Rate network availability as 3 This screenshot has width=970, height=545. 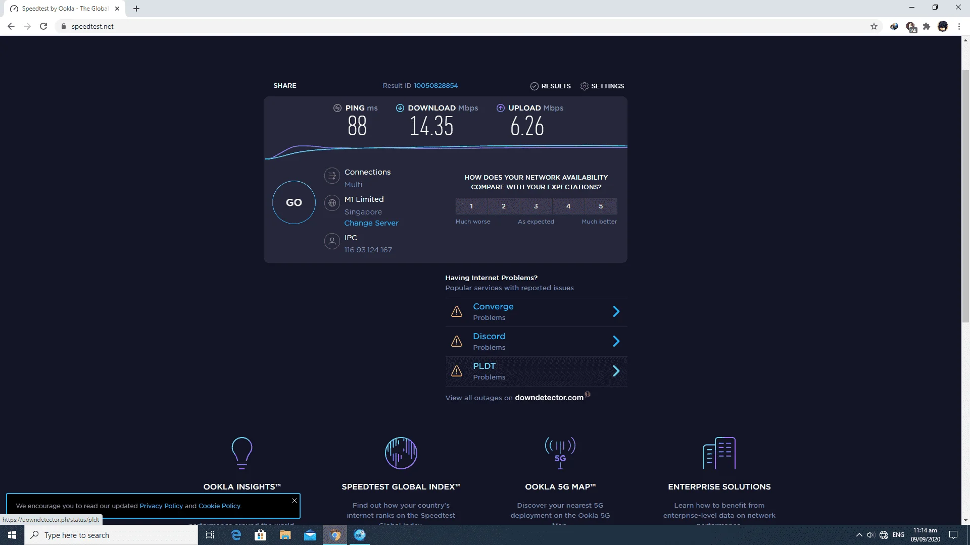[536, 206]
